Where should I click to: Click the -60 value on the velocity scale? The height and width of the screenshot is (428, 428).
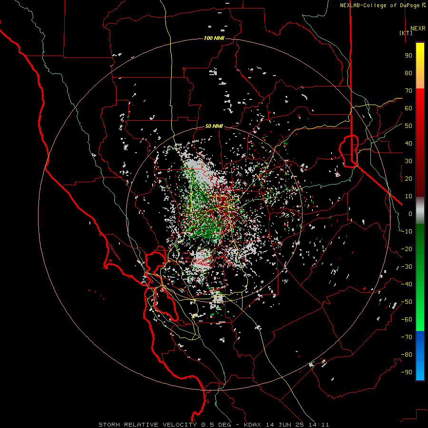407,320
